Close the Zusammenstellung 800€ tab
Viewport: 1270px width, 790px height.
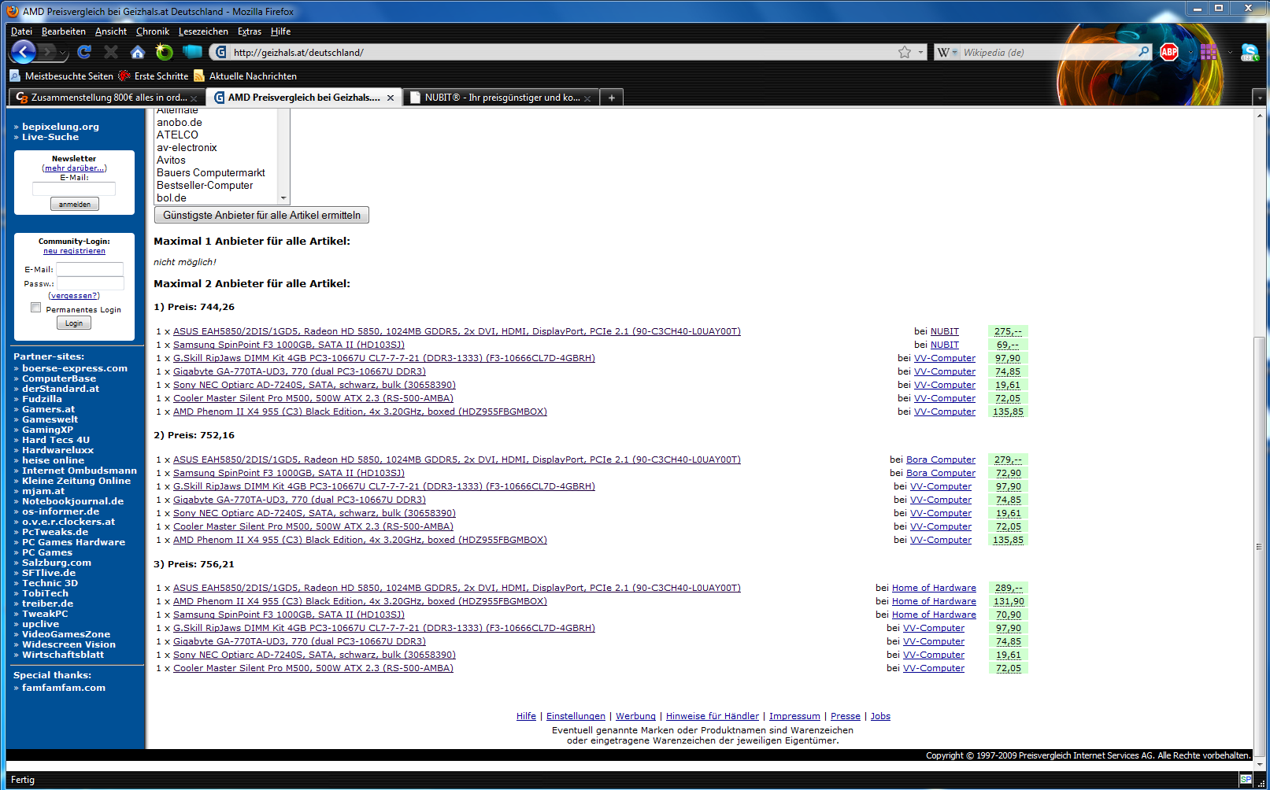(194, 98)
